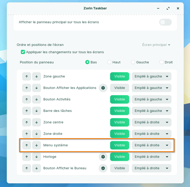Open the Écran principal dropdown

[x=156, y=45]
